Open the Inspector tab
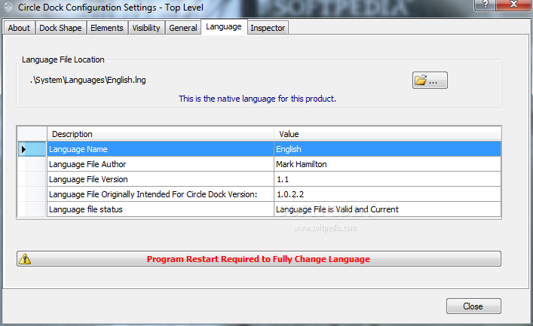The height and width of the screenshot is (326, 533). 268,28
